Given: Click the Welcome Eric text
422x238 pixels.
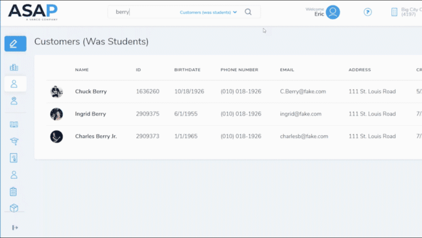Looking at the screenshot, I should click(x=315, y=12).
